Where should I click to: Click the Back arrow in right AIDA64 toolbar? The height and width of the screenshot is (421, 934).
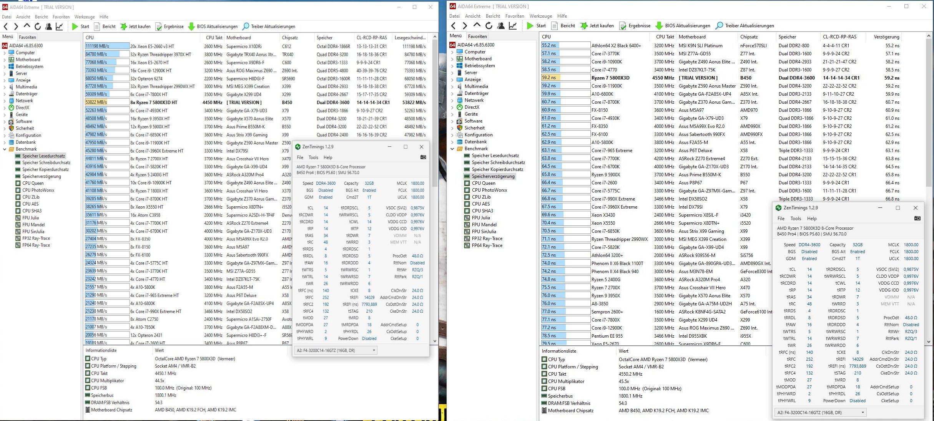454,26
